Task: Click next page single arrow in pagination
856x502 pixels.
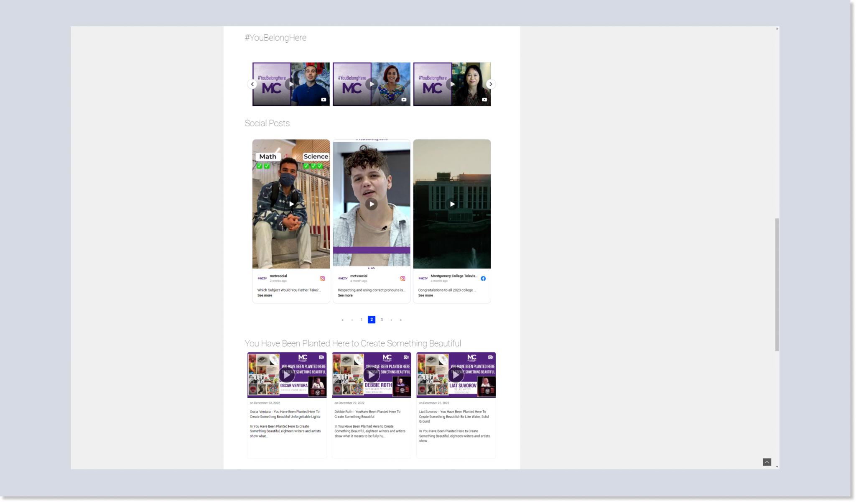Action: point(391,320)
